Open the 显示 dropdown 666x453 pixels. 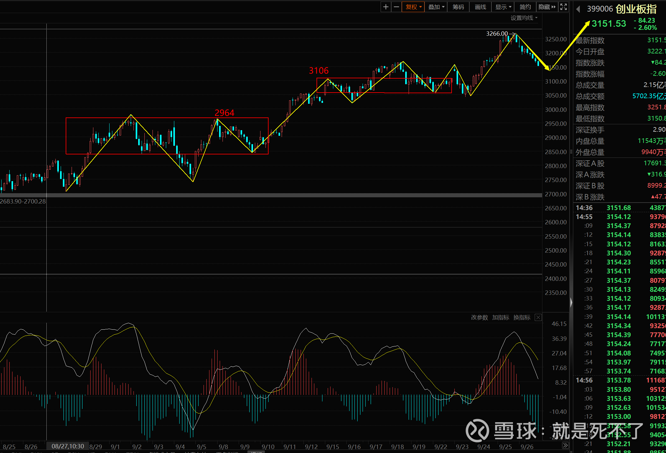pyautogui.click(x=503, y=7)
